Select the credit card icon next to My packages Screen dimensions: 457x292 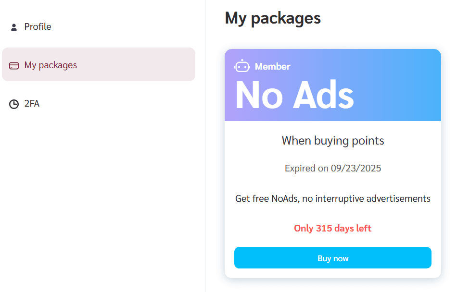[13, 65]
